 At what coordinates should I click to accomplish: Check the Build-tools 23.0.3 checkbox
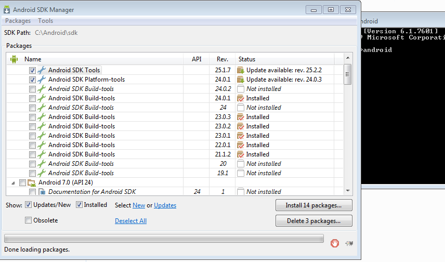(x=32, y=117)
